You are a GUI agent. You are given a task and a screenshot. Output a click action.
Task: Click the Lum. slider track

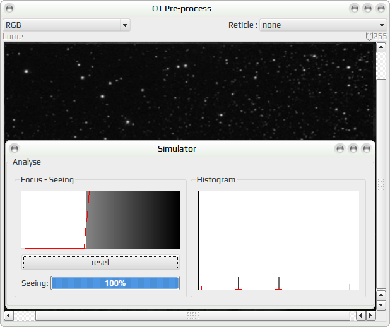196,37
